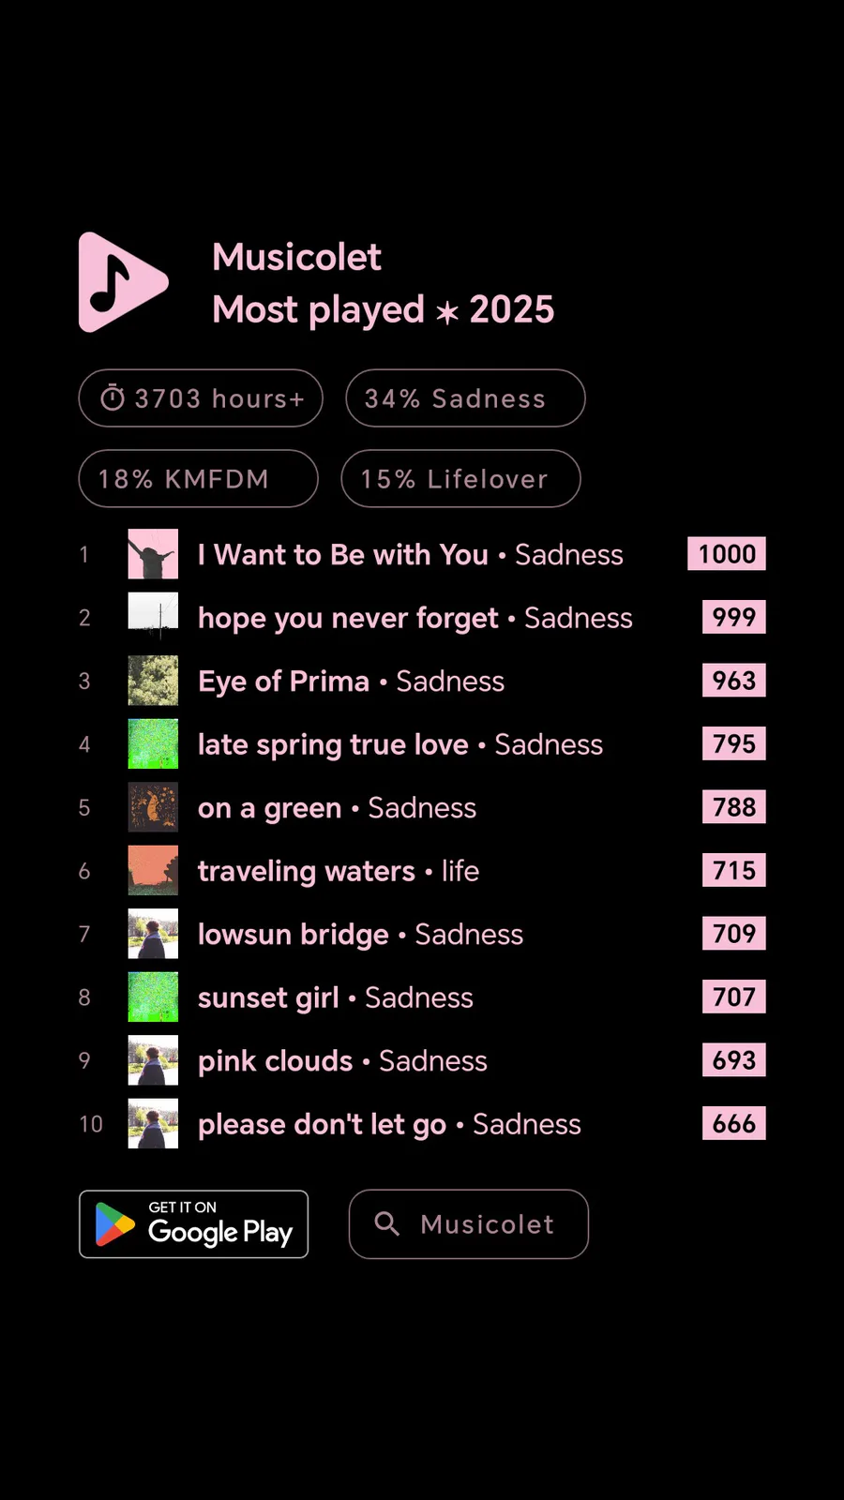Click the 666 play count badge
Viewport: 844px width, 1500px height.
tap(733, 1123)
